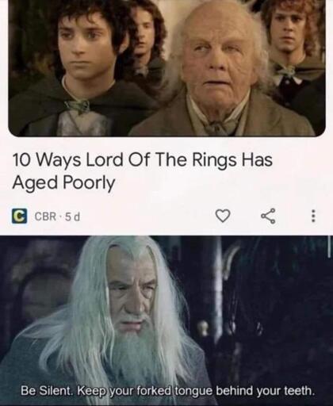Select the wizard image with subtitle
333x406 pixels.
tap(166, 320)
